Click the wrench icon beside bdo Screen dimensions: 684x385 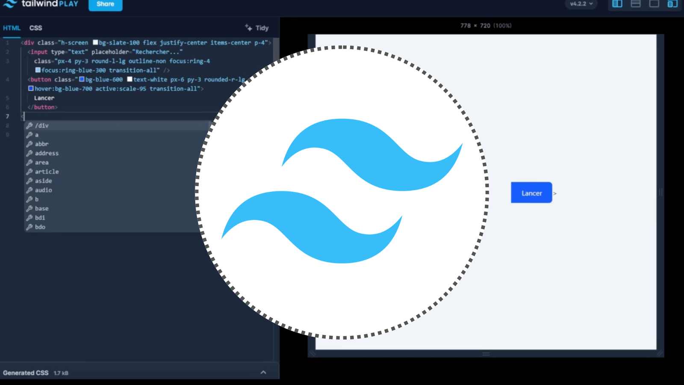pos(29,227)
